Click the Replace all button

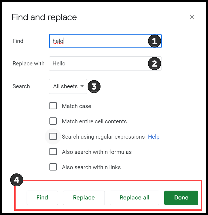(x=134, y=198)
